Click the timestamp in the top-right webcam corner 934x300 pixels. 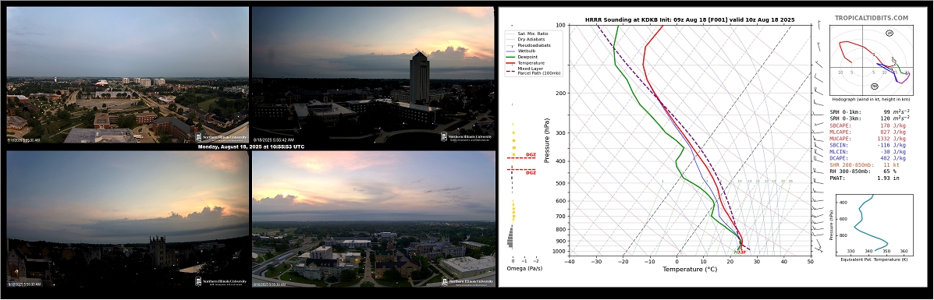click(274, 140)
